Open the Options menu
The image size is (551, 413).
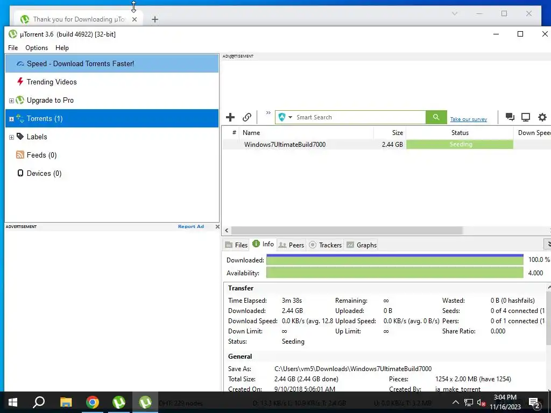point(37,48)
